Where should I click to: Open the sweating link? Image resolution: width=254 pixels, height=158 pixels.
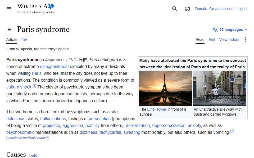(x=132, y=132)
